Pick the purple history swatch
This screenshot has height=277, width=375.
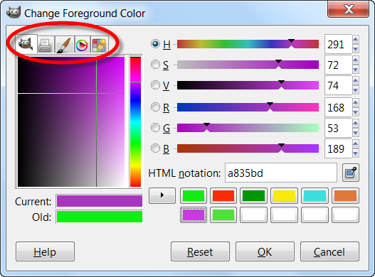tap(194, 214)
